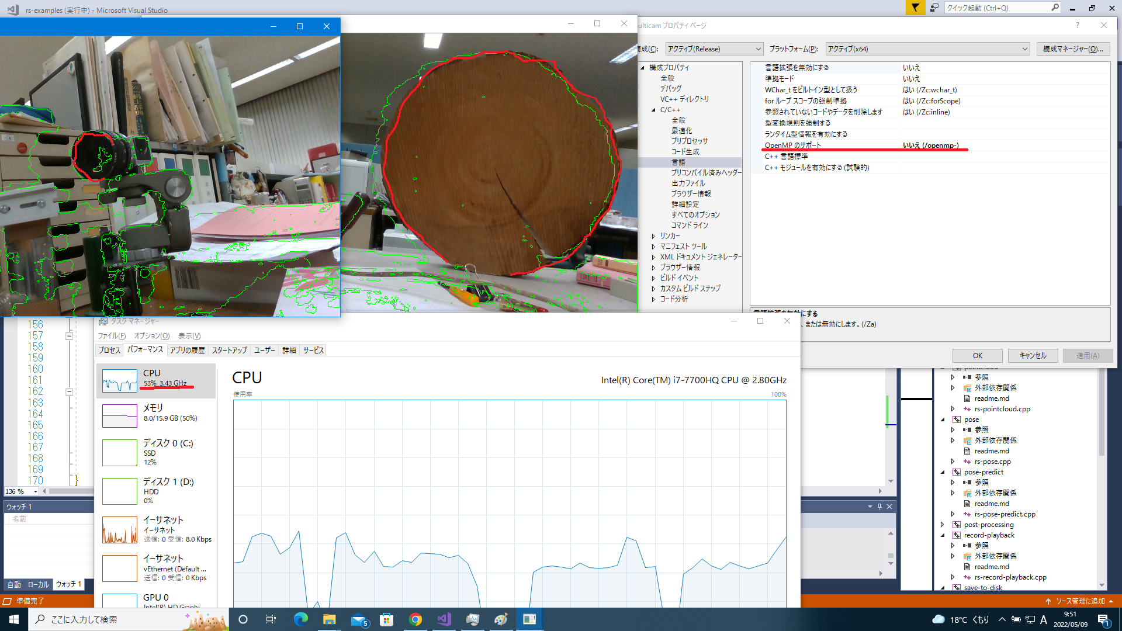
Task: Click the yellow notification filter flag icon
Action: pos(915,8)
